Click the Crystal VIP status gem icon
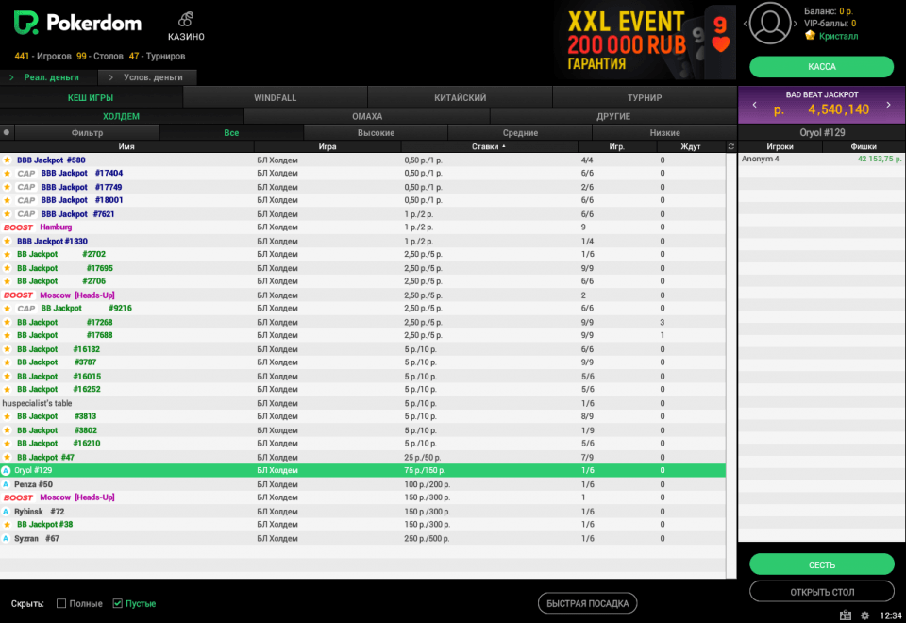 pyautogui.click(x=810, y=36)
